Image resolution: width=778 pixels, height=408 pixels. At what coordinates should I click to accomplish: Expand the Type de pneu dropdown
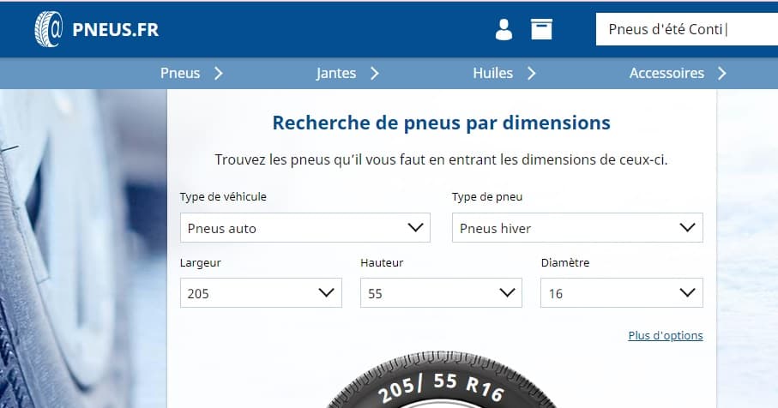click(x=577, y=228)
